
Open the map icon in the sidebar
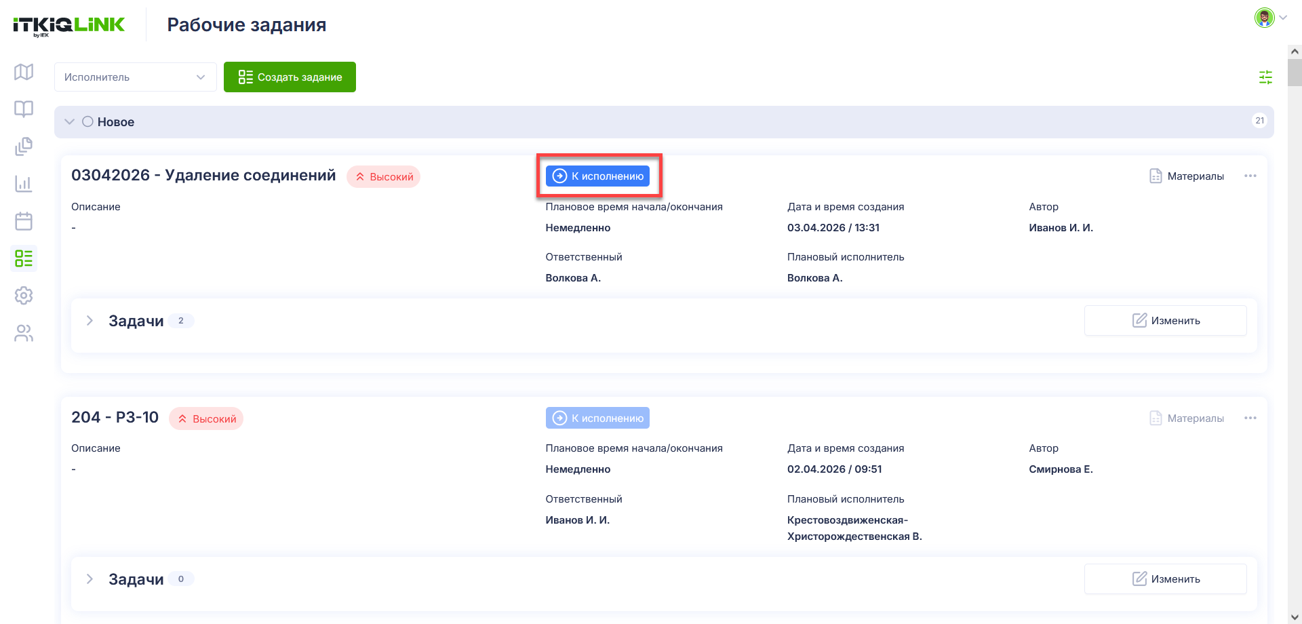(24, 72)
